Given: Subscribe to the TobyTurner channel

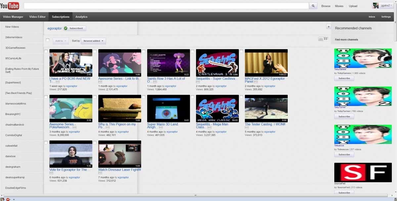Looking at the screenshot, I should click(344, 117).
